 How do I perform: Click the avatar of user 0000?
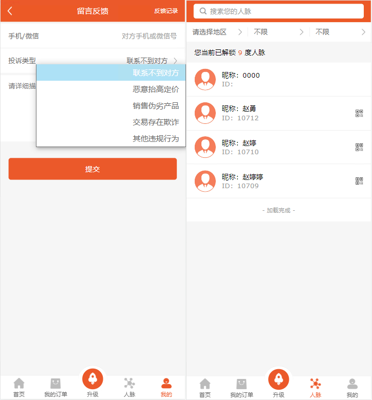[x=206, y=80]
